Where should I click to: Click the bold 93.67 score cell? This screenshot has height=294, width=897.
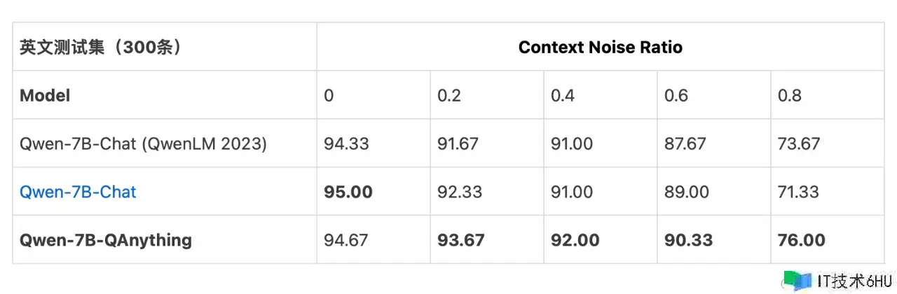(461, 240)
